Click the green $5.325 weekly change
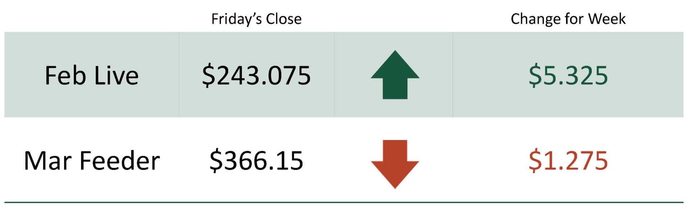 click(568, 76)
